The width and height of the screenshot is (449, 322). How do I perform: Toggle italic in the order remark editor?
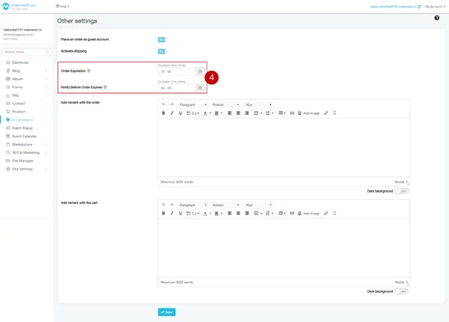tap(172, 113)
